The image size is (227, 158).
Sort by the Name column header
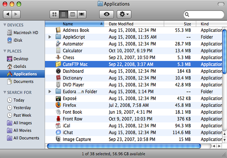pos(75,24)
